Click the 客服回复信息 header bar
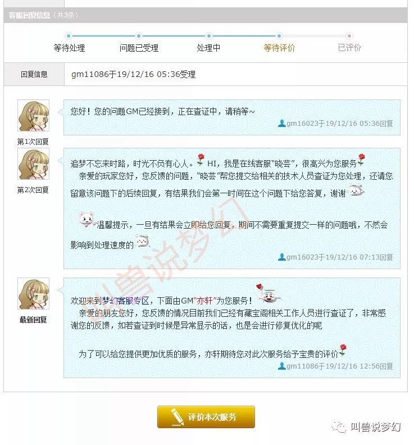414x445 pixels. (206, 15)
